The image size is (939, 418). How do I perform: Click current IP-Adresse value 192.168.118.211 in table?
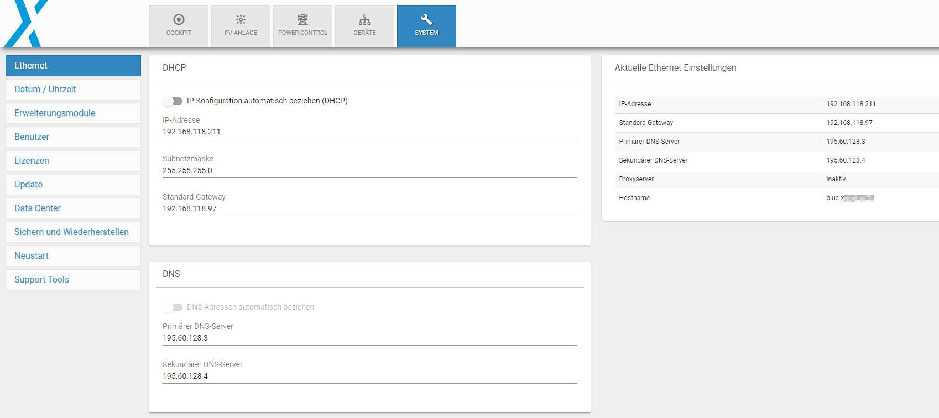851,104
